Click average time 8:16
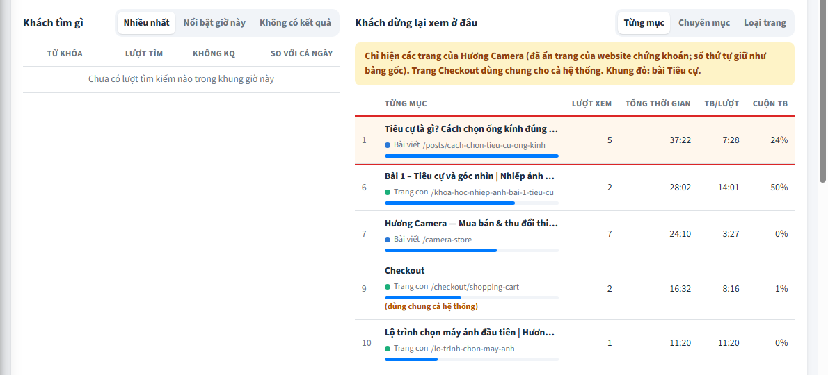The height and width of the screenshot is (375, 828). pos(731,289)
